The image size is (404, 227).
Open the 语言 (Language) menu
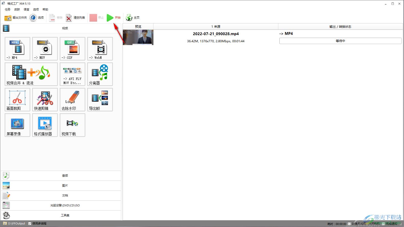27,9
